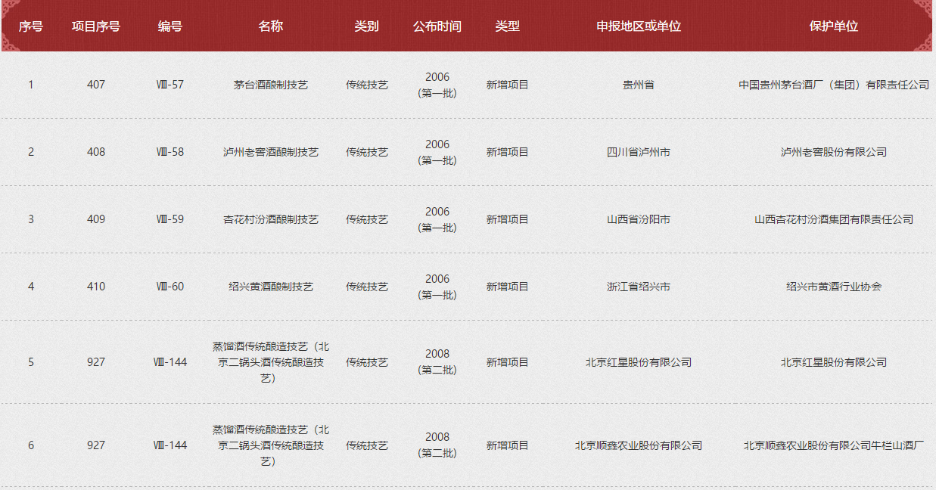
Task: Click 2008 (第二批) in the 北京红星 row
Action: click(437, 362)
